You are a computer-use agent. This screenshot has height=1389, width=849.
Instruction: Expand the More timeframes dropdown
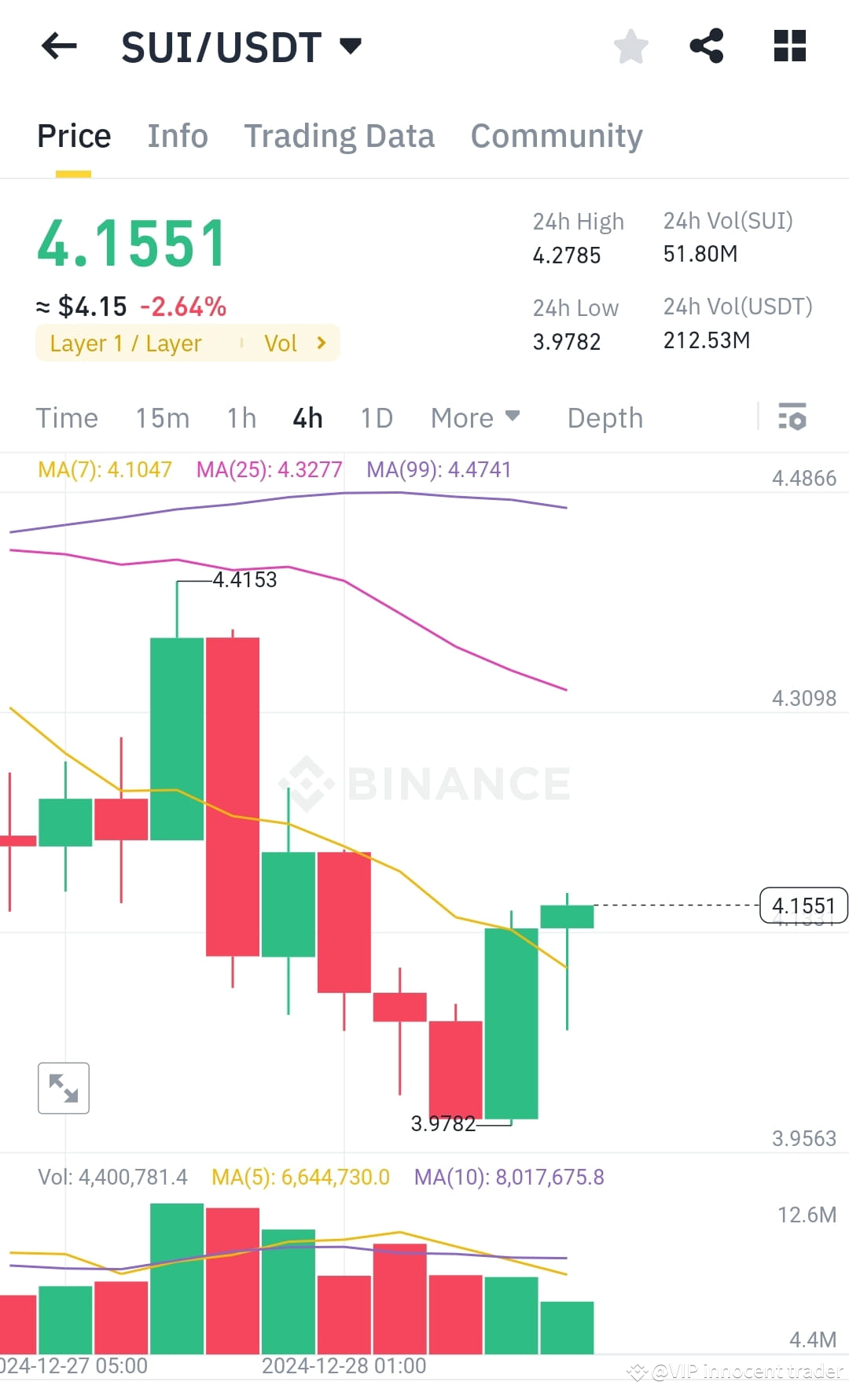(x=475, y=417)
